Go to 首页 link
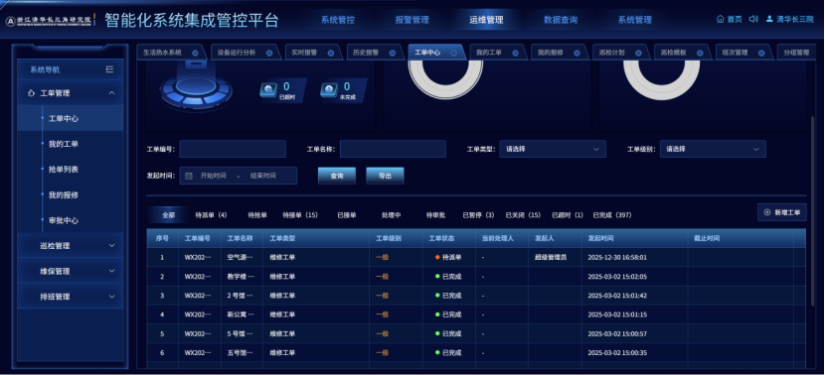The width and height of the screenshot is (825, 375). pos(735,19)
